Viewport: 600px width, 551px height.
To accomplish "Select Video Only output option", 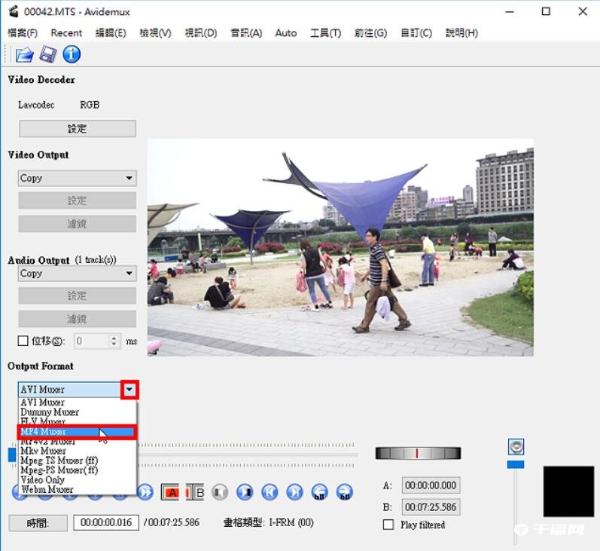I will point(77,479).
